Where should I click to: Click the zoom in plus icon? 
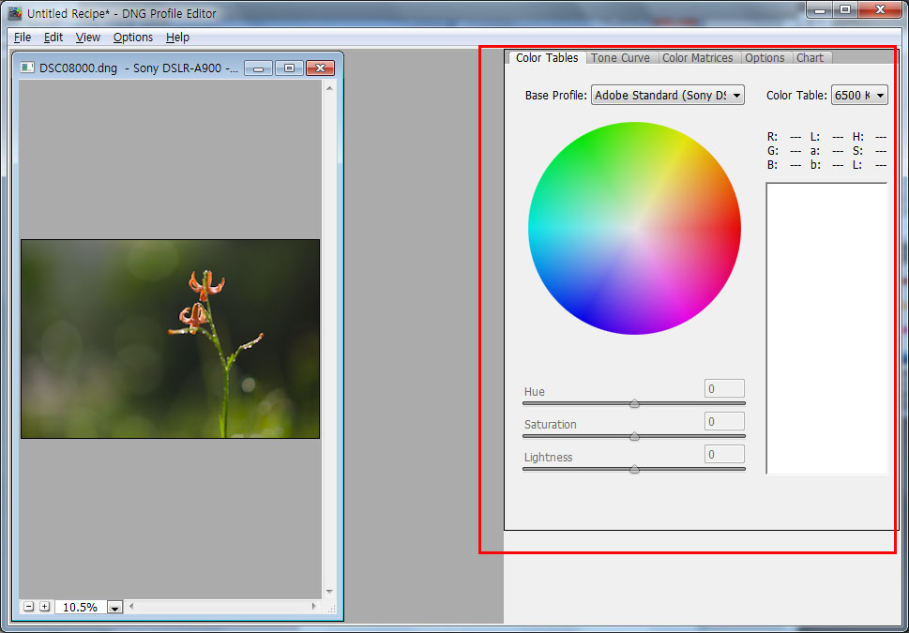click(x=45, y=607)
